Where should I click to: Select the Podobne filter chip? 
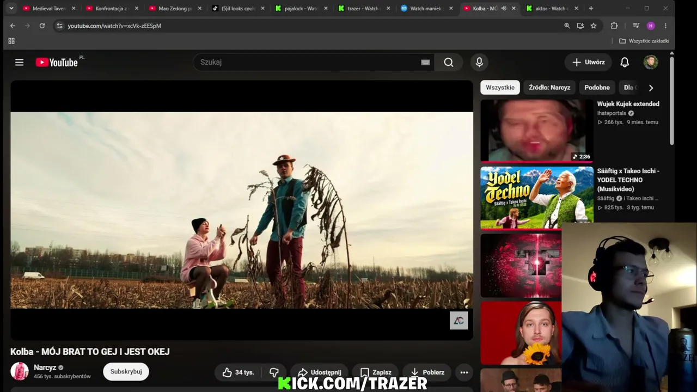pos(597,87)
